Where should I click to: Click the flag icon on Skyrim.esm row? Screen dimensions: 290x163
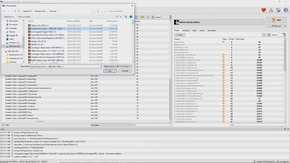[223, 42]
